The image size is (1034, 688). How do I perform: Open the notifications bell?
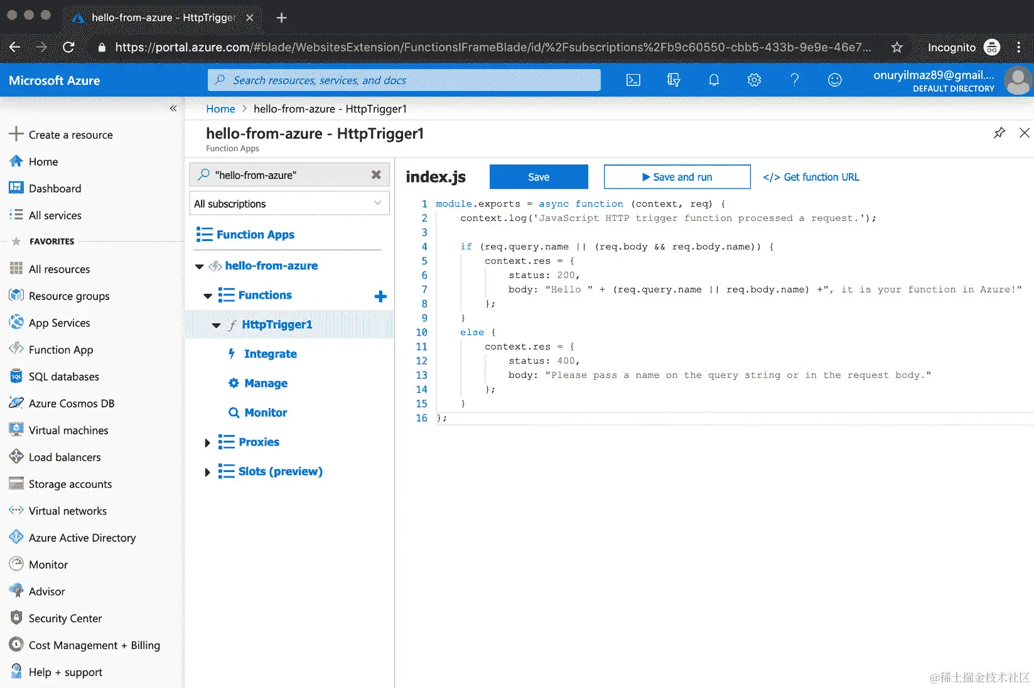(x=713, y=80)
